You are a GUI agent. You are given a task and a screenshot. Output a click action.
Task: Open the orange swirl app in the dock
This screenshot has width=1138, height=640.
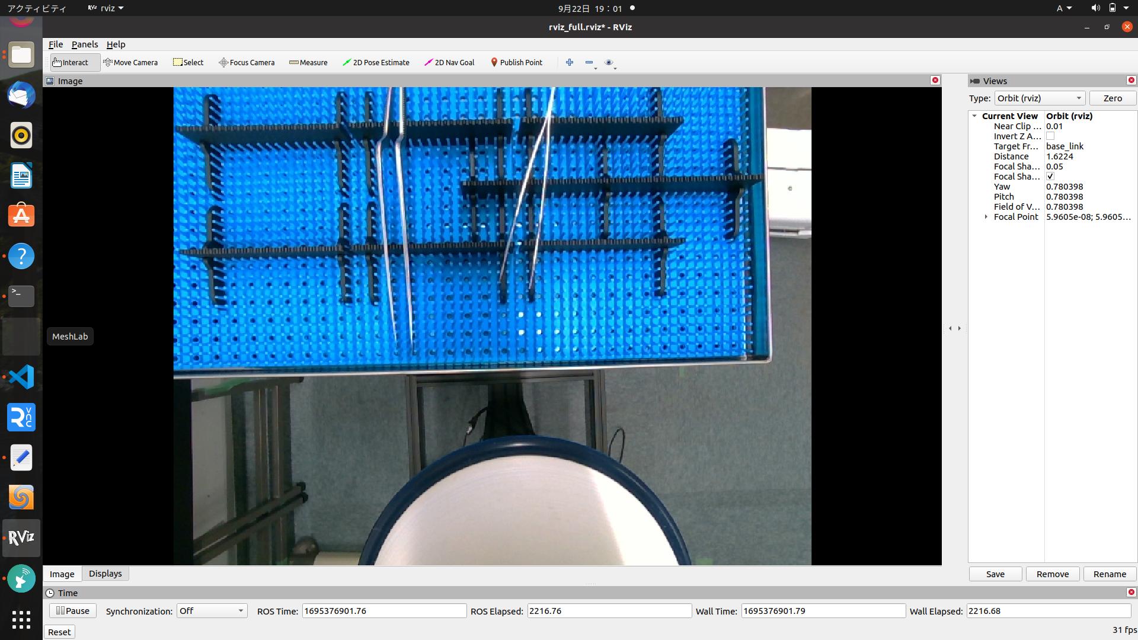click(21, 498)
